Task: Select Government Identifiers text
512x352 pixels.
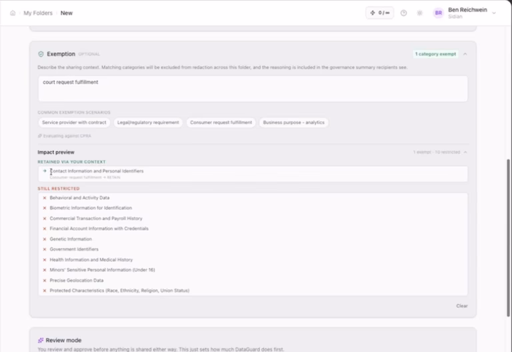Action: coord(74,249)
